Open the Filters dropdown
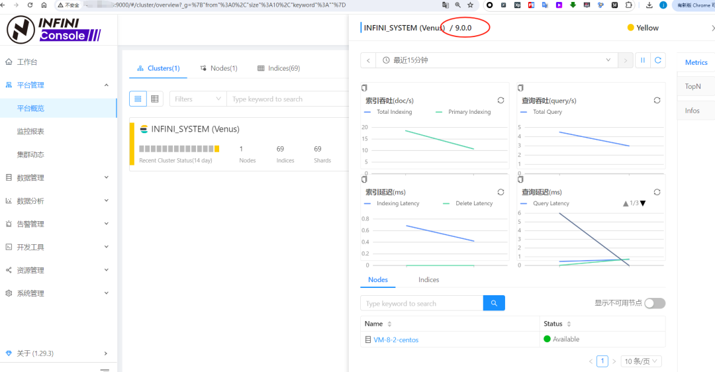Image resolution: width=715 pixels, height=372 pixels. (x=198, y=99)
